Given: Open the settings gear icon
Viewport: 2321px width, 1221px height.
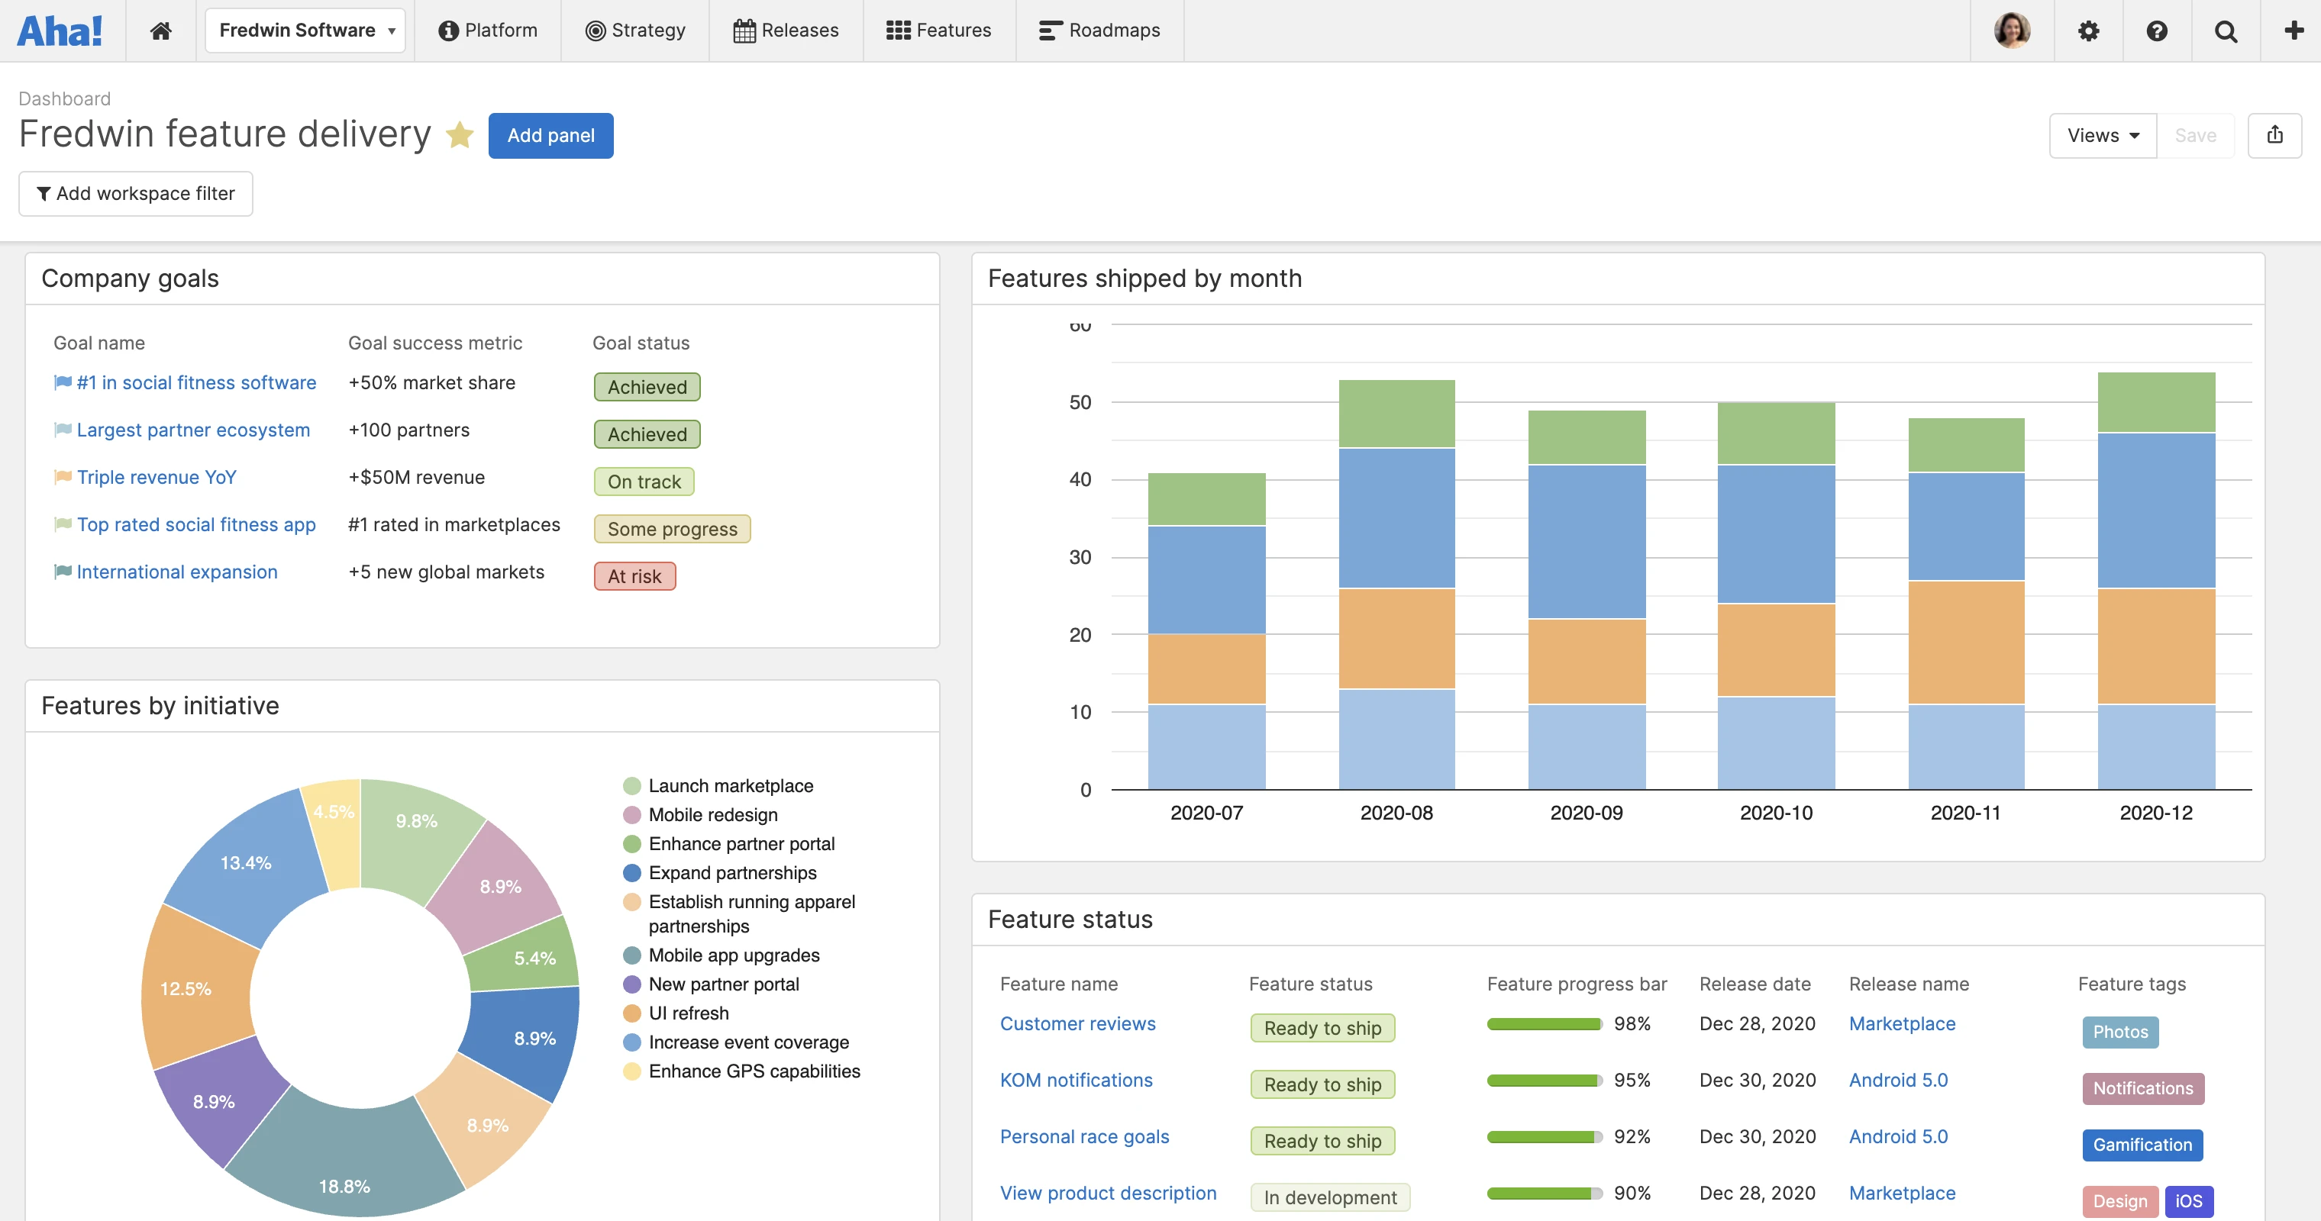Looking at the screenshot, I should pos(2089,31).
